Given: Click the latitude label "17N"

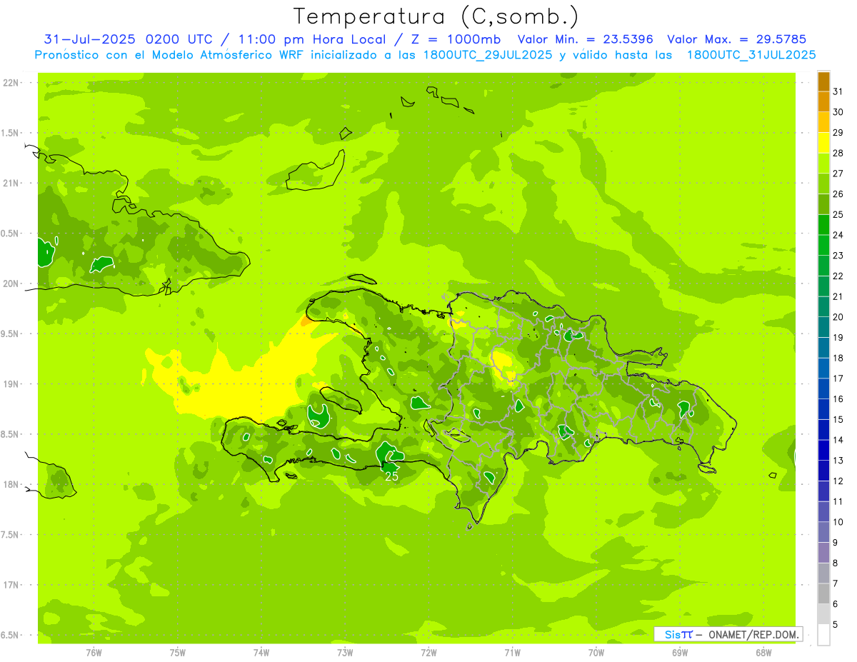Looking at the screenshot, I should 12,585.
